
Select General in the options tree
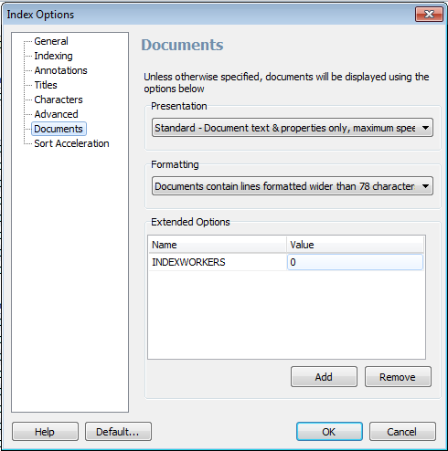51,41
